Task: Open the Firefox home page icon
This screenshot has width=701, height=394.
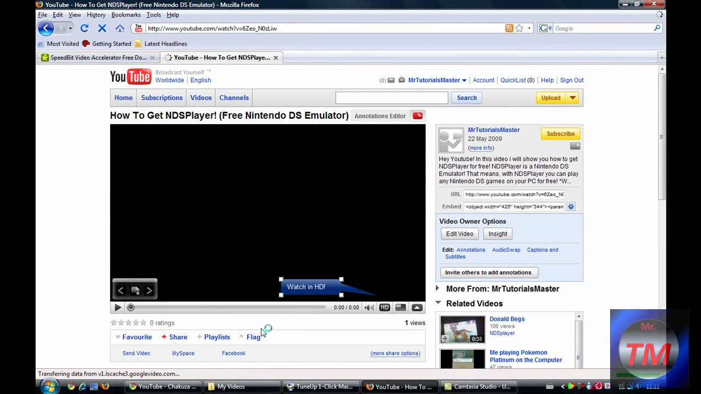Action: coord(120,28)
